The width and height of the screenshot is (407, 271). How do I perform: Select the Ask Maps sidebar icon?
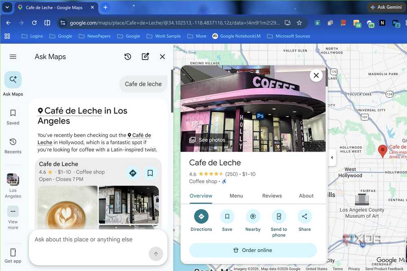(x=13, y=80)
